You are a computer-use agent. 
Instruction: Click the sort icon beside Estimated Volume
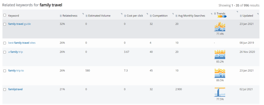pos(86,16)
